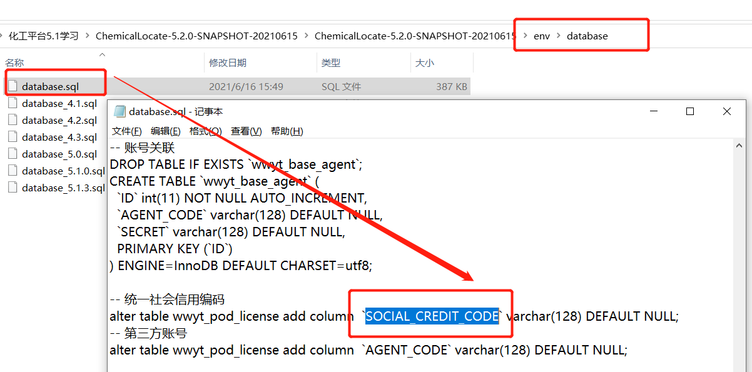The height and width of the screenshot is (372, 752).
Task: Click the DROP TABLE IF EXISTS line
Action: 236,164
